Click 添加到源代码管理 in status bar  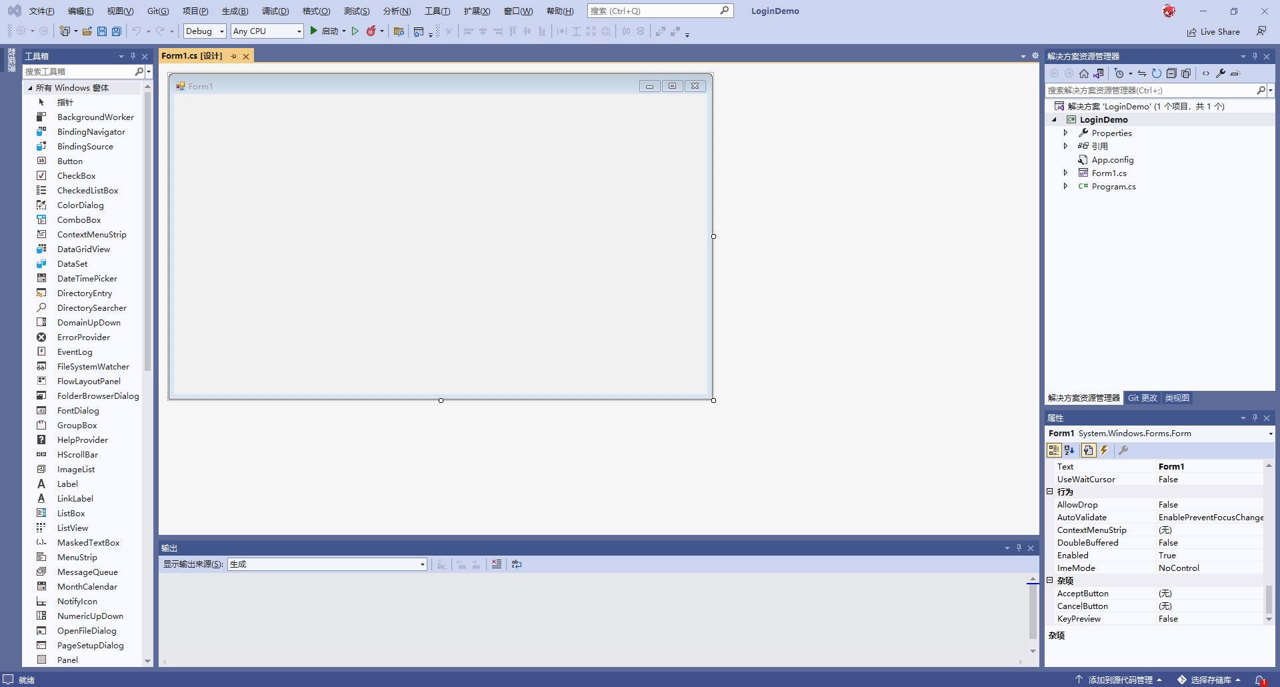coord(1120,680)
